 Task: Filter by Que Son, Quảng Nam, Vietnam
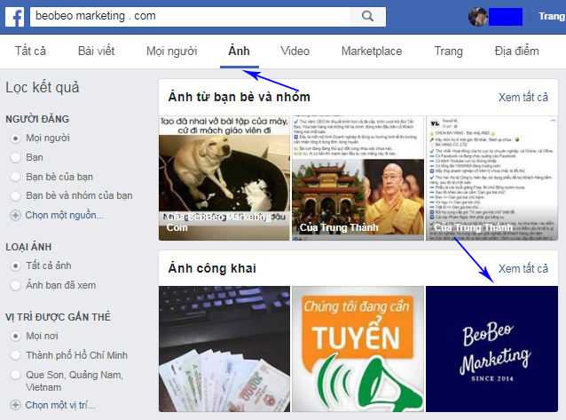pos(15,375)
